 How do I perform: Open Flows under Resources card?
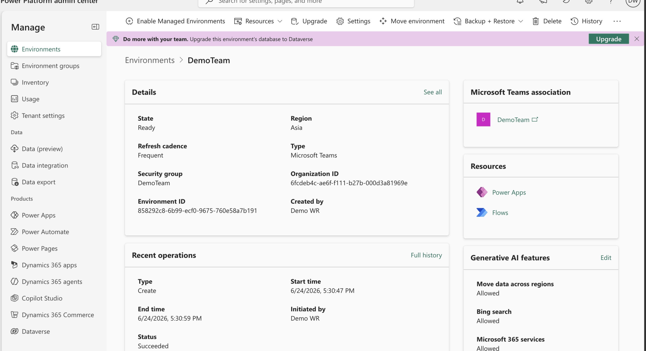tap(500, 212)
